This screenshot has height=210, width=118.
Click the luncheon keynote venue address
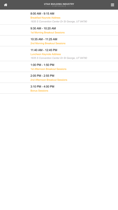[59, 58]
